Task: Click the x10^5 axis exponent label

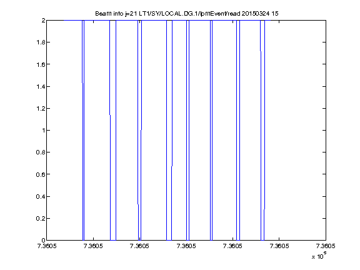Action: [x=319, y=256]
